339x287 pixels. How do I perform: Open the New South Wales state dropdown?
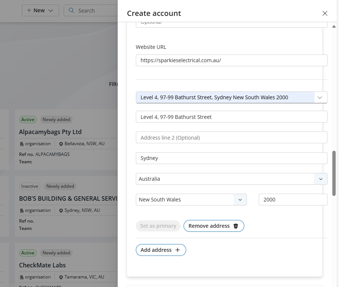(x=240, y=200)
